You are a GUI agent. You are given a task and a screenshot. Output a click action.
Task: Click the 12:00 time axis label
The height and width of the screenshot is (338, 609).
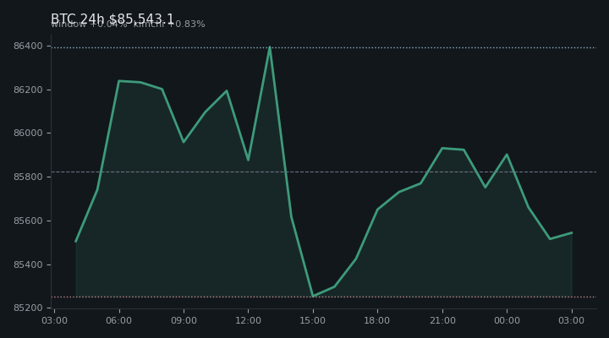[x=248, y=320]
